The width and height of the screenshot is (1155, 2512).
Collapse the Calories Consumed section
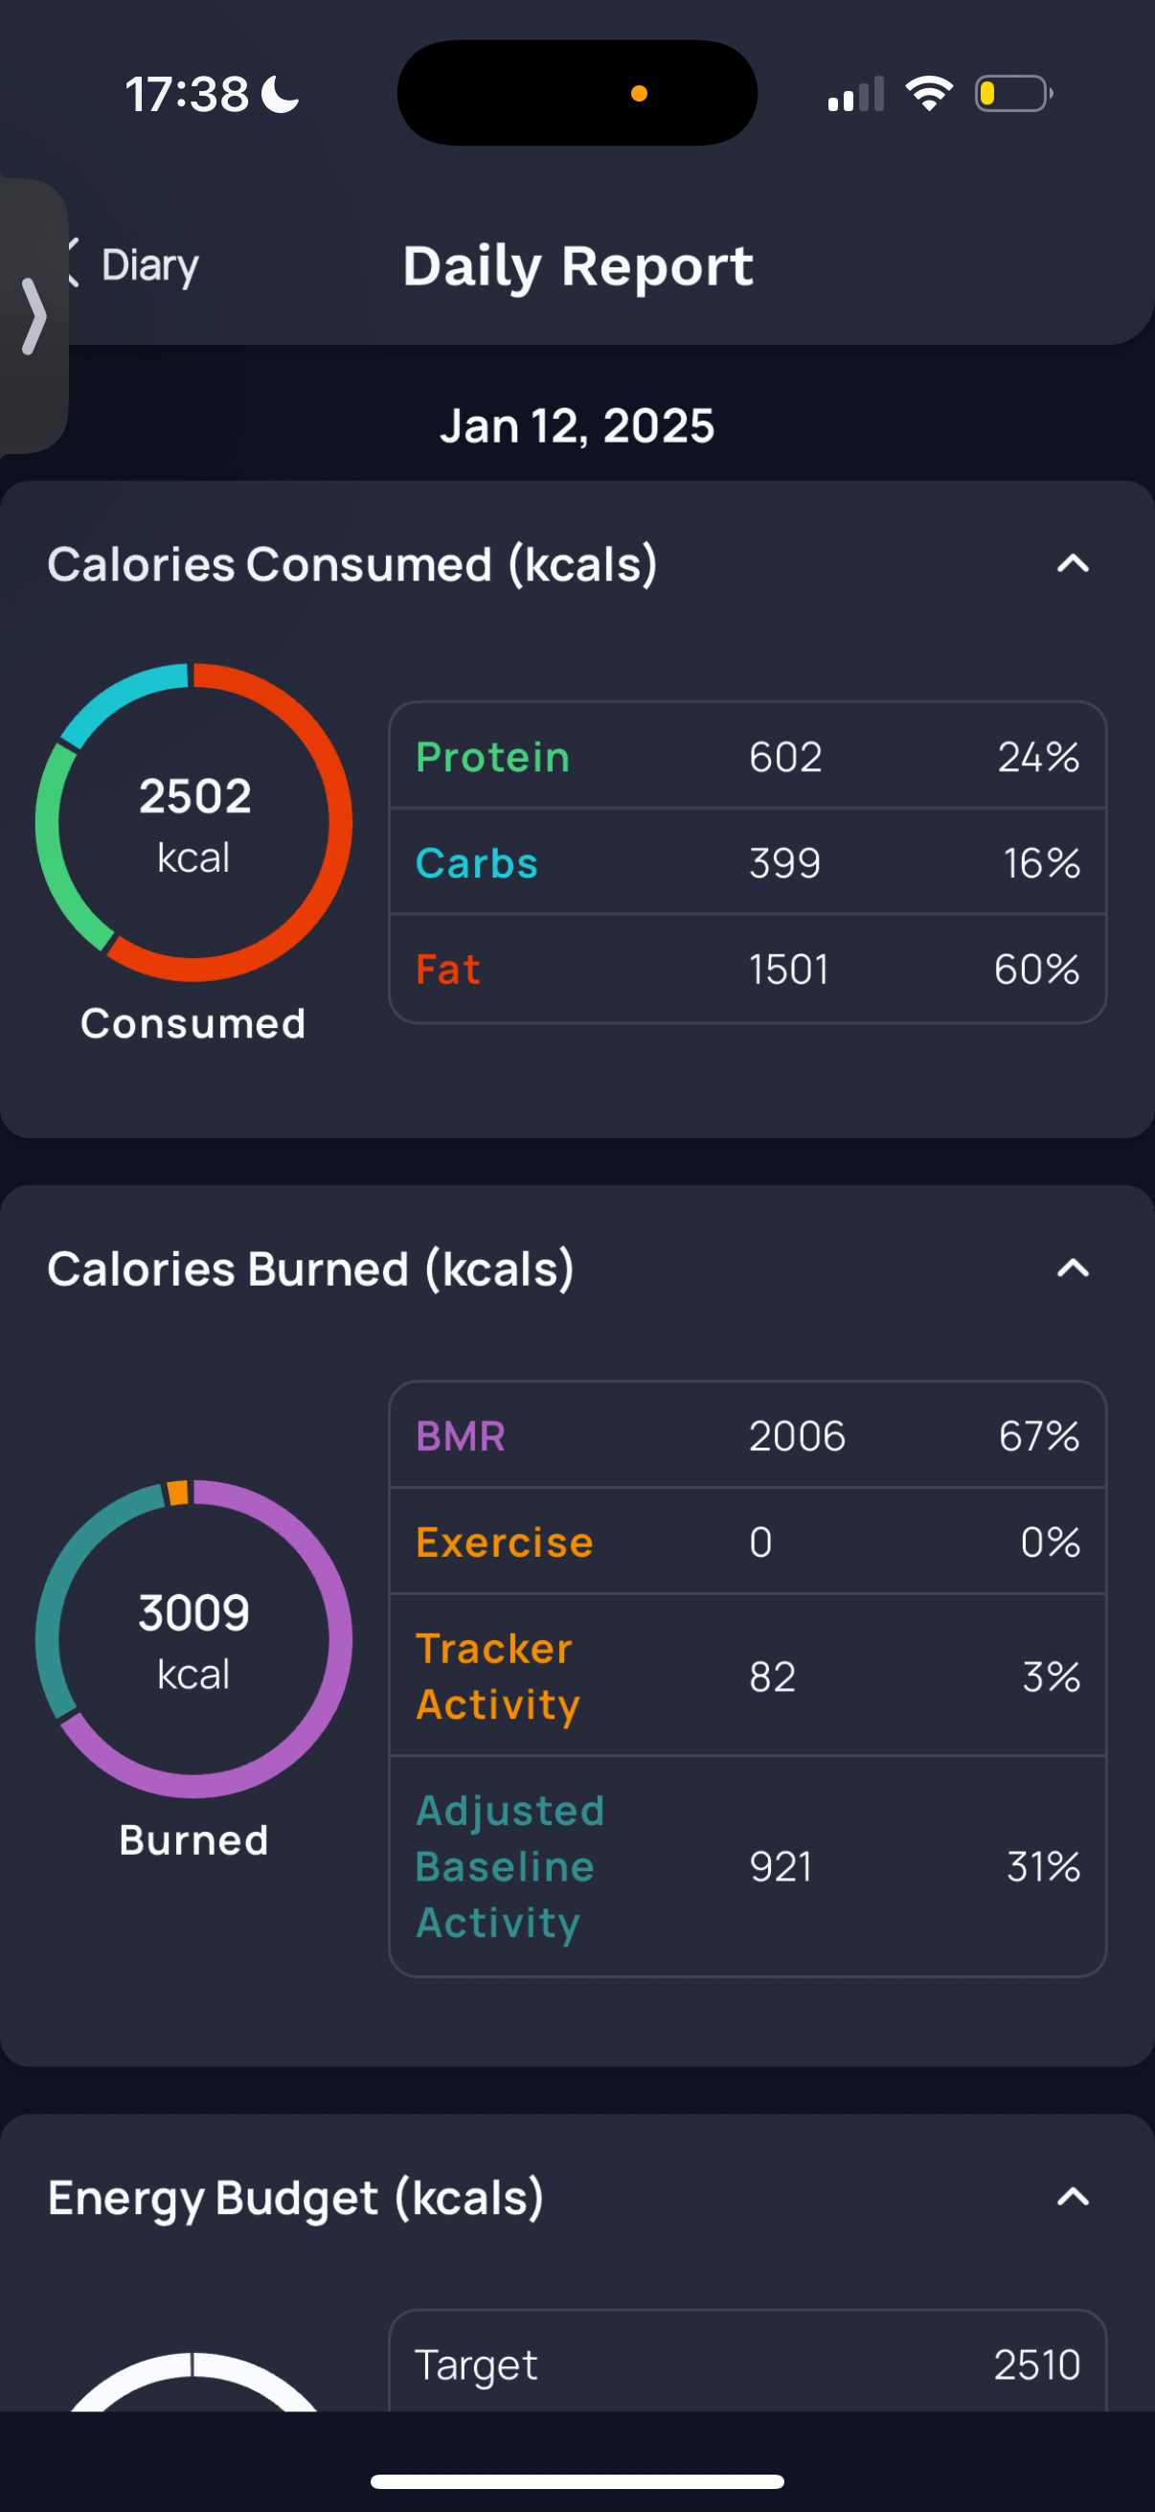click(x=1072, y=563)
